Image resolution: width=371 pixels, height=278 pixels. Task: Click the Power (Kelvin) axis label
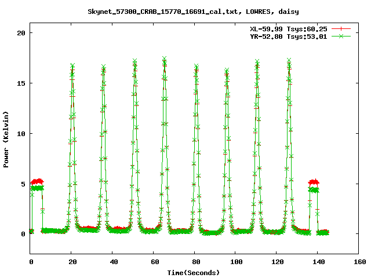click(6, 140)
